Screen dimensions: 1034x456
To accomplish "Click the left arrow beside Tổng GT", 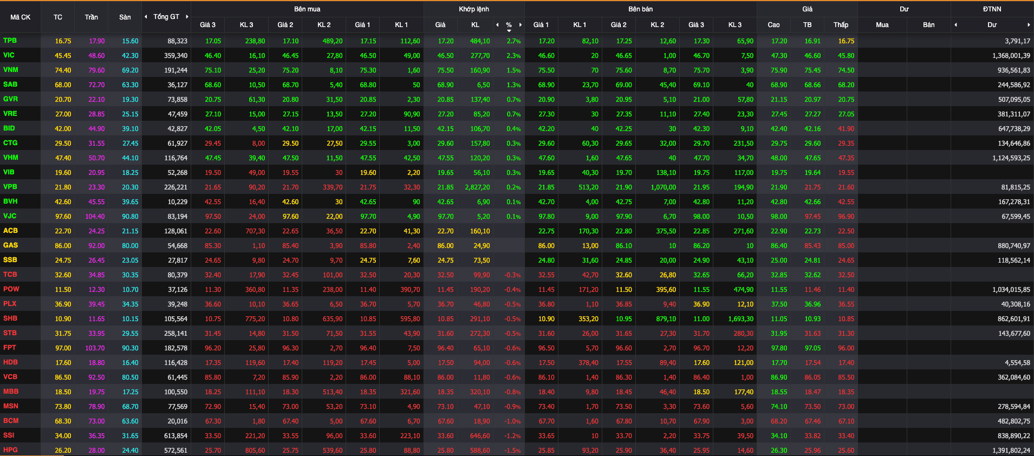I will (146, 17).
